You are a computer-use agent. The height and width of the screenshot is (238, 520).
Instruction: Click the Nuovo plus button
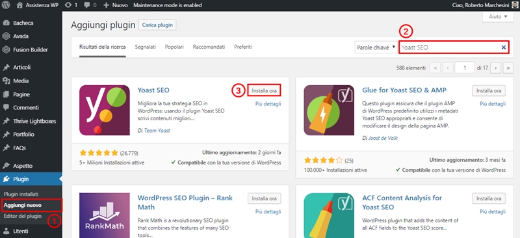[x=116, y=5]
